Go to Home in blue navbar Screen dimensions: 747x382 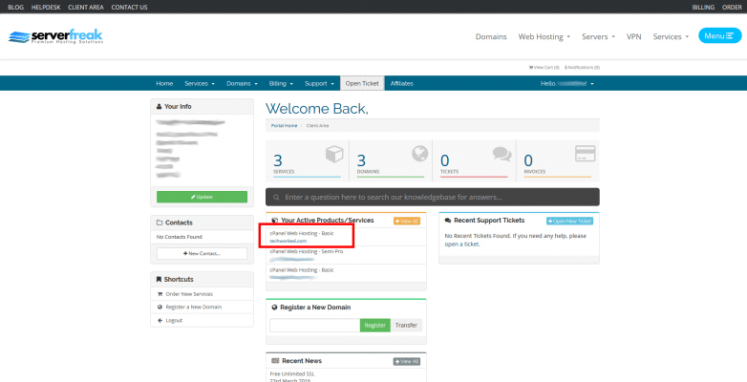pos(164,83)
